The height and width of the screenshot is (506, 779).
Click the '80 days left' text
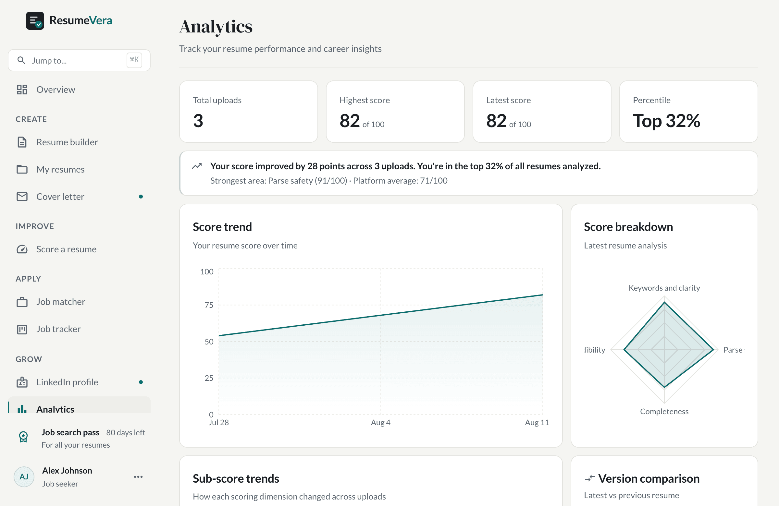point(125,432)
